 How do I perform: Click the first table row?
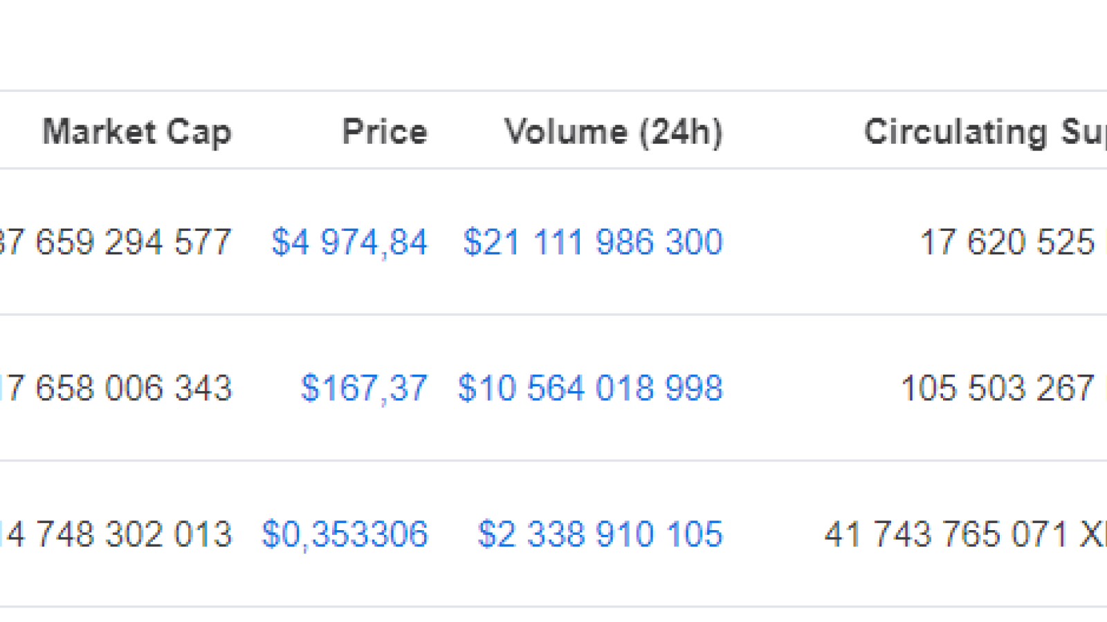(x=553, y=242)
